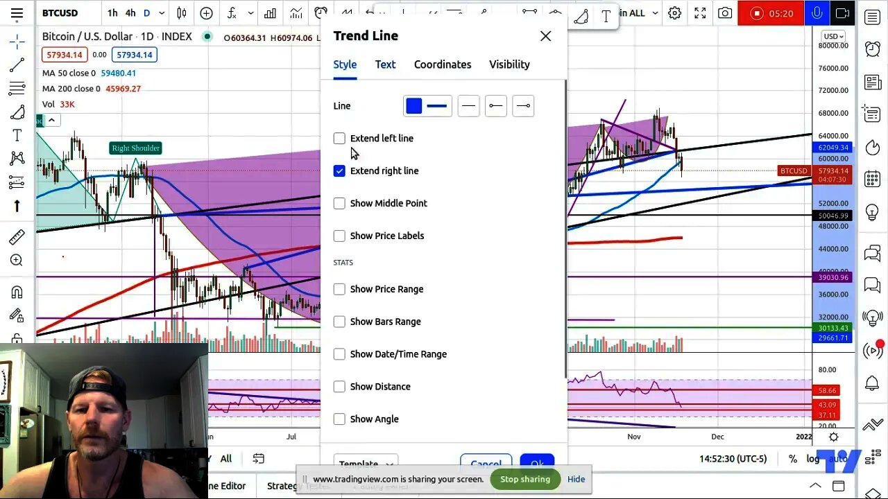Enable Show Price Labels checkbox
The height and width of the screenshot is (499, 888).
[339, 236]
